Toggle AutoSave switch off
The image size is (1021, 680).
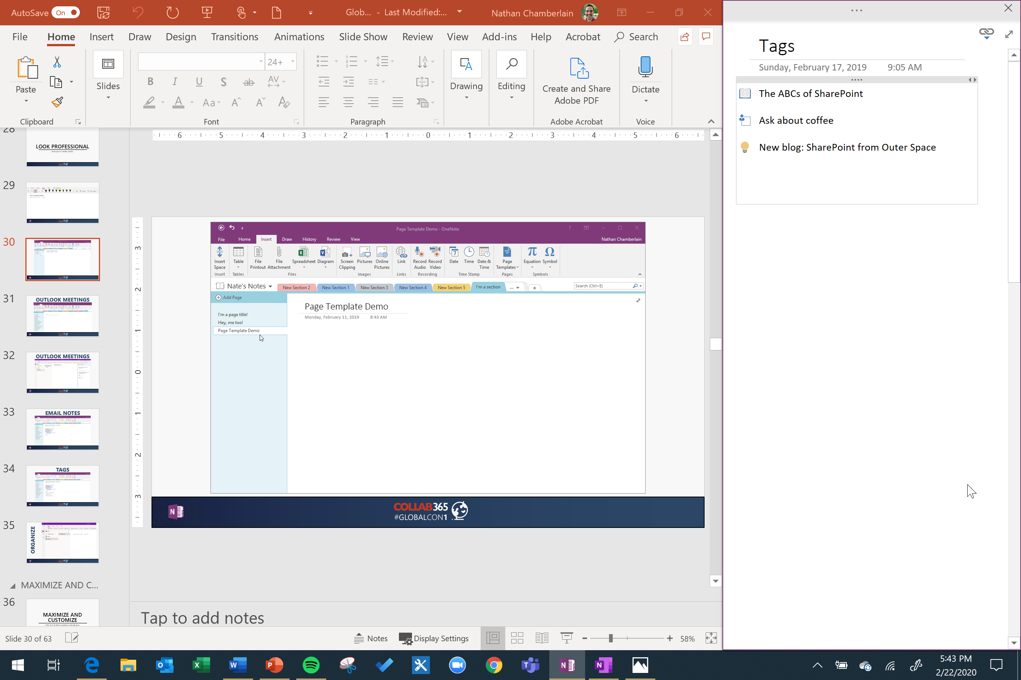66,13
